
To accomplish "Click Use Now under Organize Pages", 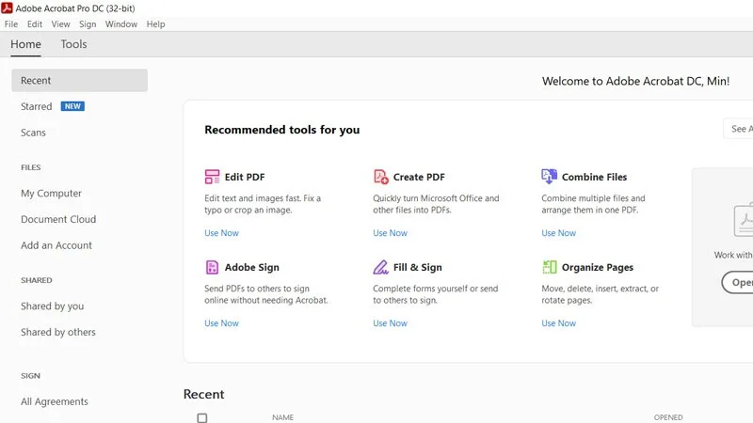I will tap(558, 323).
